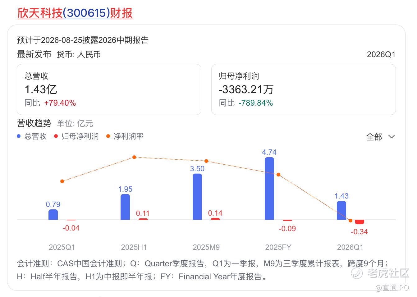Image resolution: width=417 pixels, height=297 pixels.
Task: Click the -0.09 net profit label
Action: coord(287,229)
